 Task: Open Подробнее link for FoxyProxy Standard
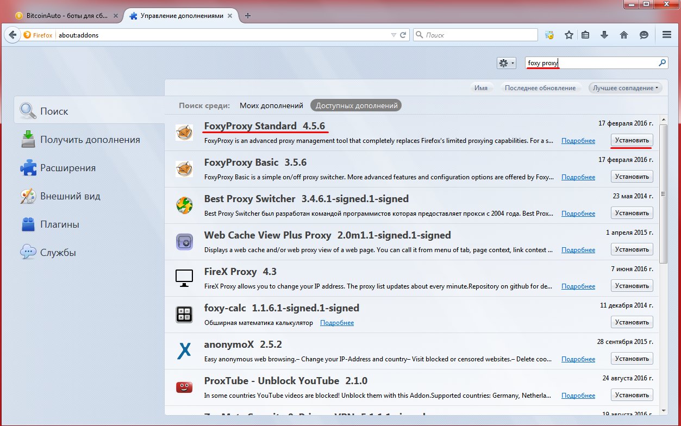(x=578, y=141)
